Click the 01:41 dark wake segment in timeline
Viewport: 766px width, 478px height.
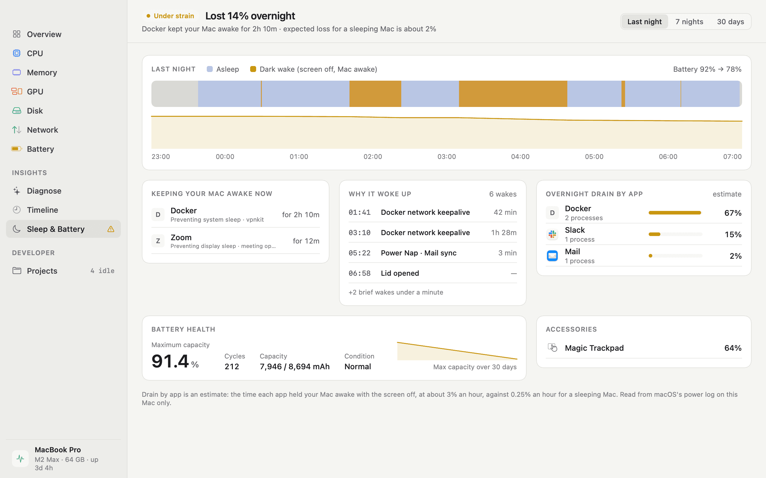click(x=375, y=94)
